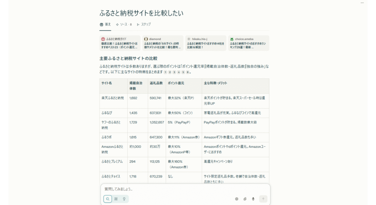Switch to the ステップ tab
This screenshot has width=376, height=205.
point(144,25)
